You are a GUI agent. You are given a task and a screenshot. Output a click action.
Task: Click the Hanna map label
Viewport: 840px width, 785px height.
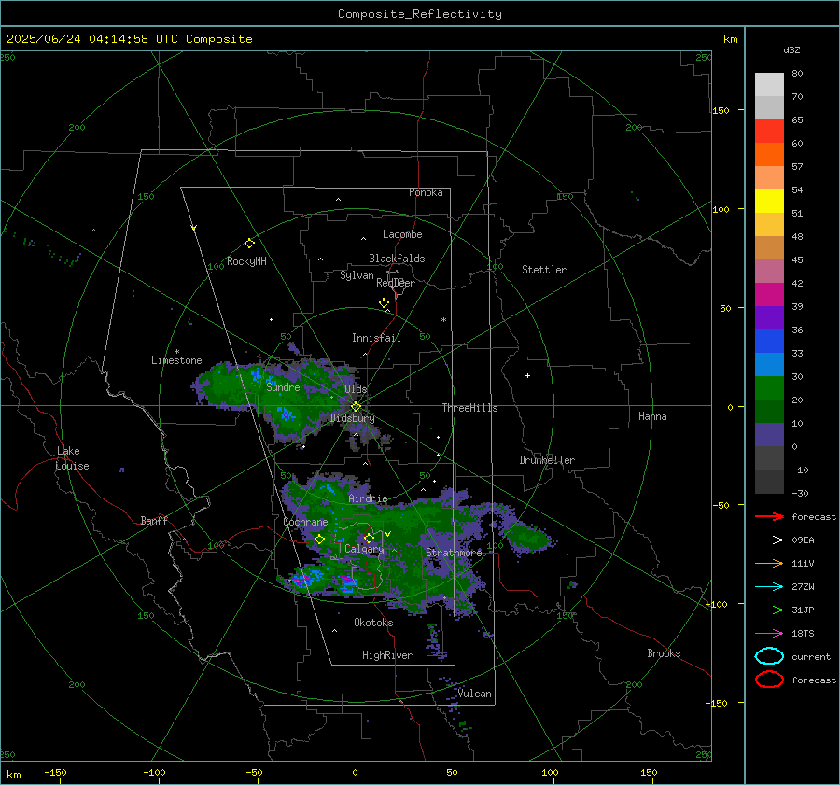652,416
